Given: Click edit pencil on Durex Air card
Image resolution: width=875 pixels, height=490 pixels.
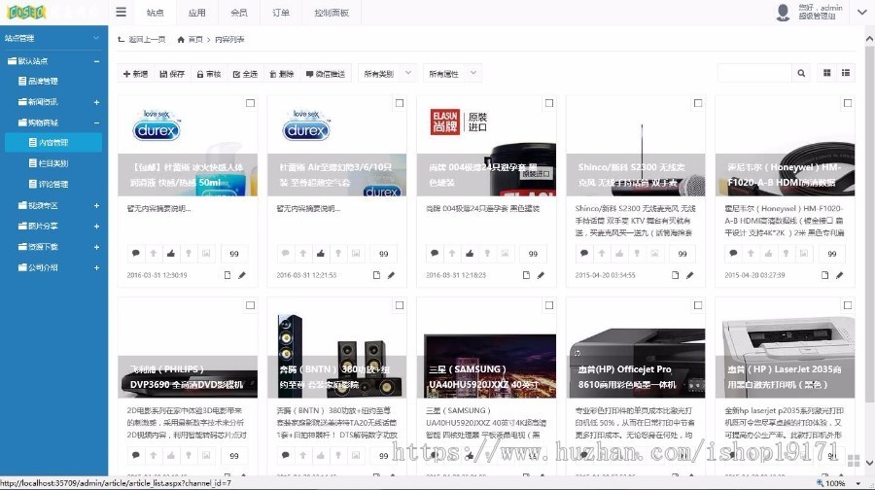Looking at the screenshot, I should (x=391, y=275).
